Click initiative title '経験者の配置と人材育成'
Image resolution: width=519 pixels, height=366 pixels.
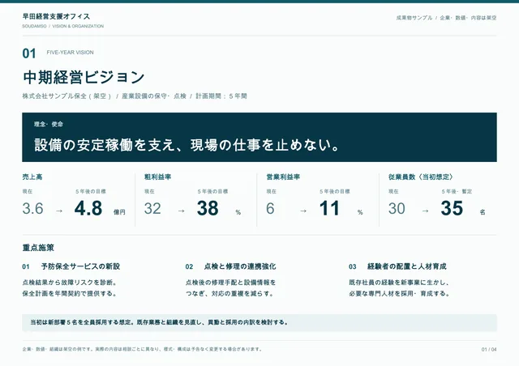point(407,266)
